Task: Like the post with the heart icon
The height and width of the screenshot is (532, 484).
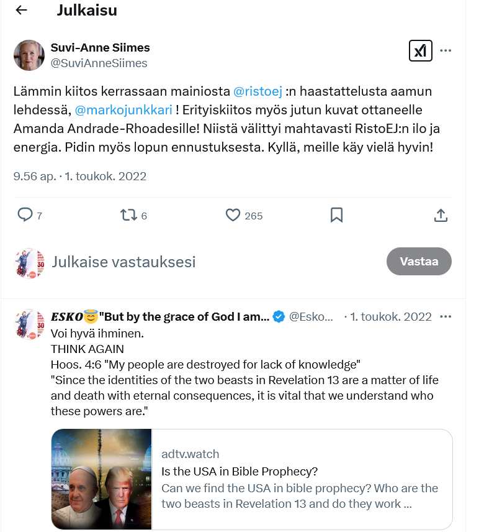Action: (x=233, y=215)
